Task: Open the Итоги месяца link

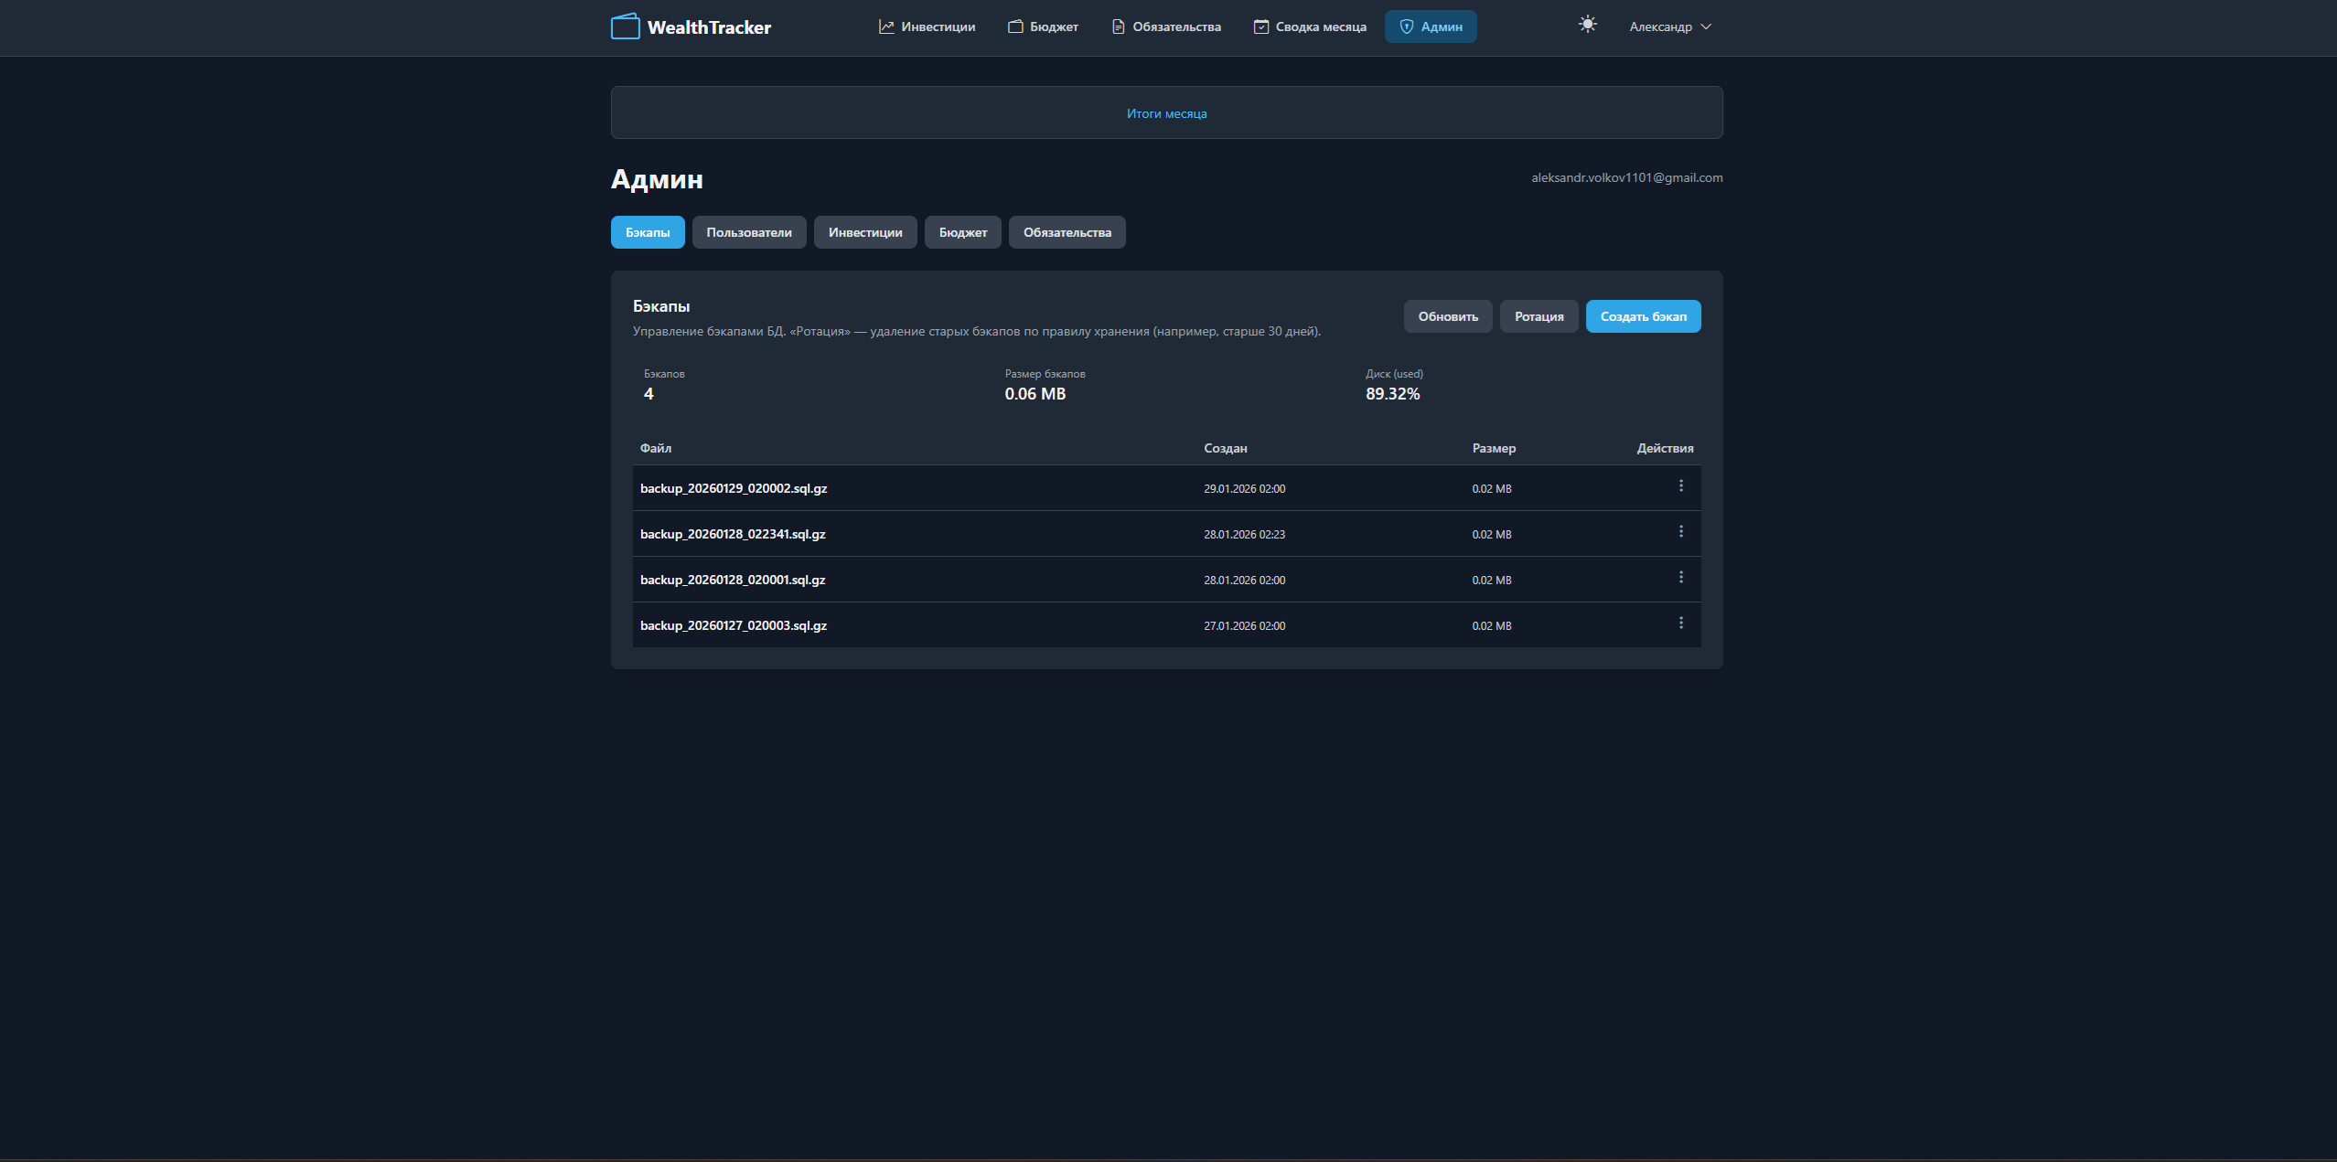Action: (1166, 113)
